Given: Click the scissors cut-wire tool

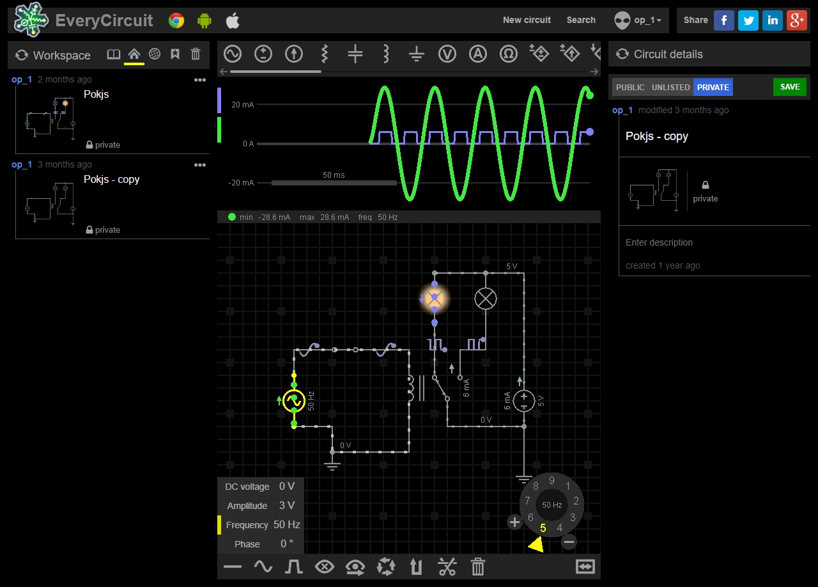Looking at the screenshot, I should (x=447, y=567).
